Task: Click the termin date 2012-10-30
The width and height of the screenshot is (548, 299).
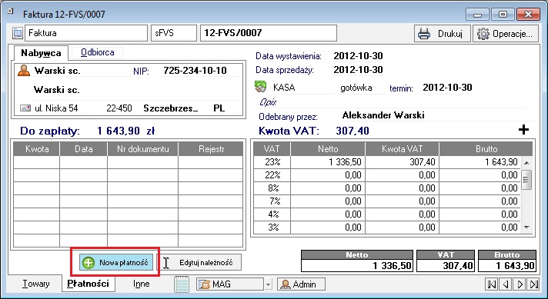Action: (447, 87)
